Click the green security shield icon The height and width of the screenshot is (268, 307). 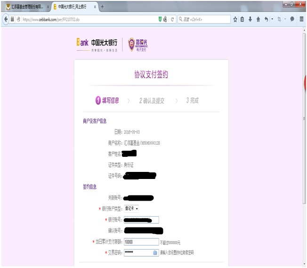(160, 19)
